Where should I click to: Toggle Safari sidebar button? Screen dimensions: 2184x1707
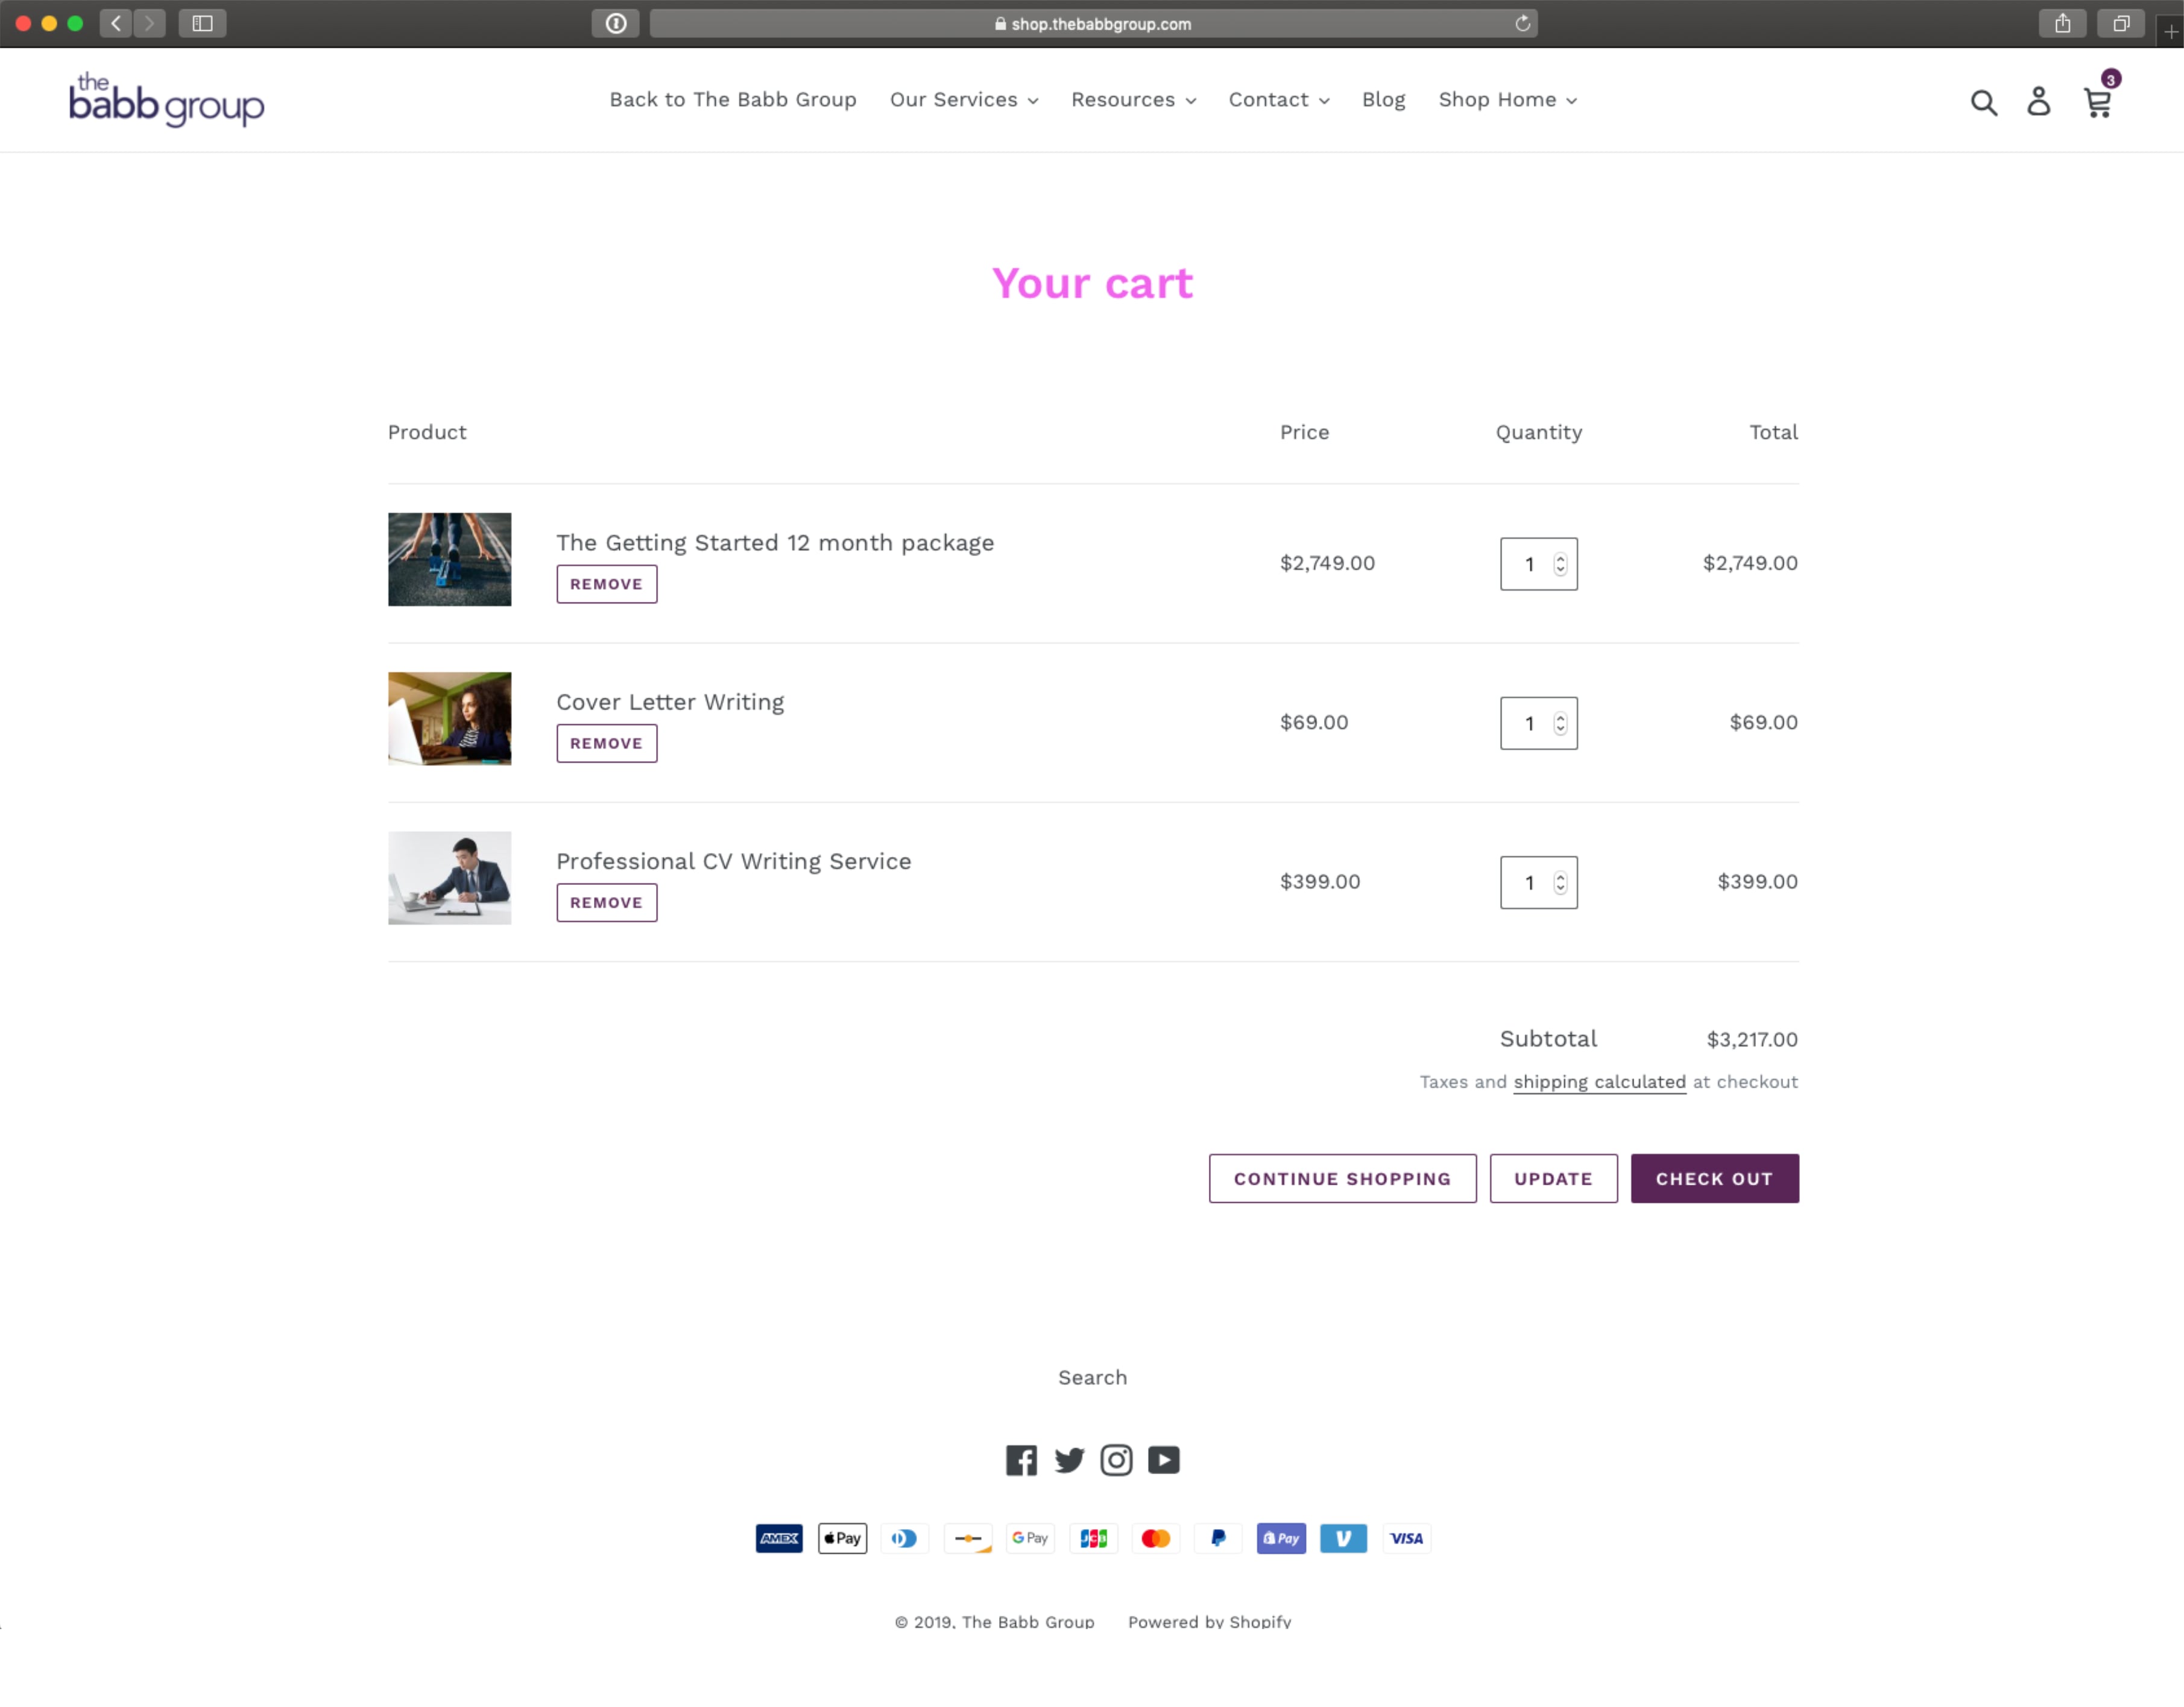pyautogui.click(x=202, y=23)
